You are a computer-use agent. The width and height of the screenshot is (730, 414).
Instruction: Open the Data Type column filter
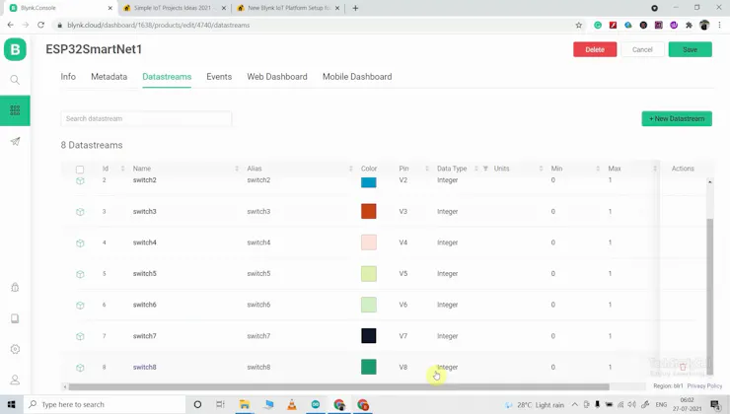[x=485, y=169]
